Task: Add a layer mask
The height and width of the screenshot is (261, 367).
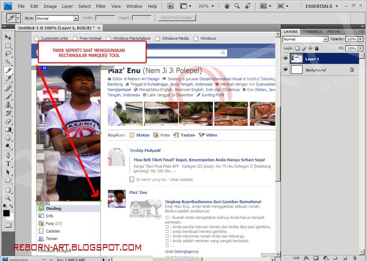Action: (x=316, y=258)
